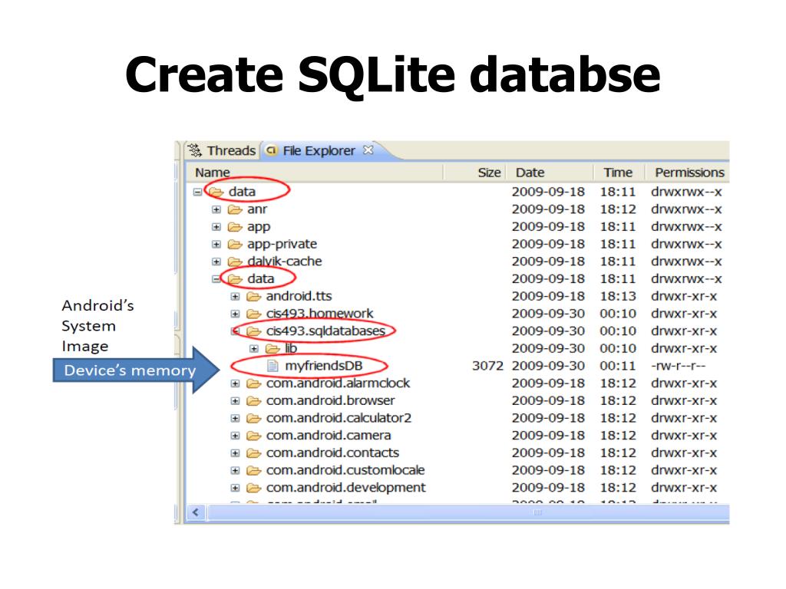Image resolution: width=786 pixels, height=589 pixels.
Task: Select the File Explorer tab
Action: (x=319, y=150)
